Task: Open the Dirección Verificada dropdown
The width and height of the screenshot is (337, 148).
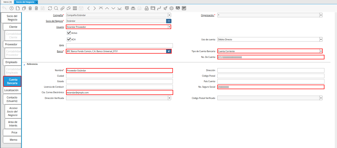Action: [169, 98]
